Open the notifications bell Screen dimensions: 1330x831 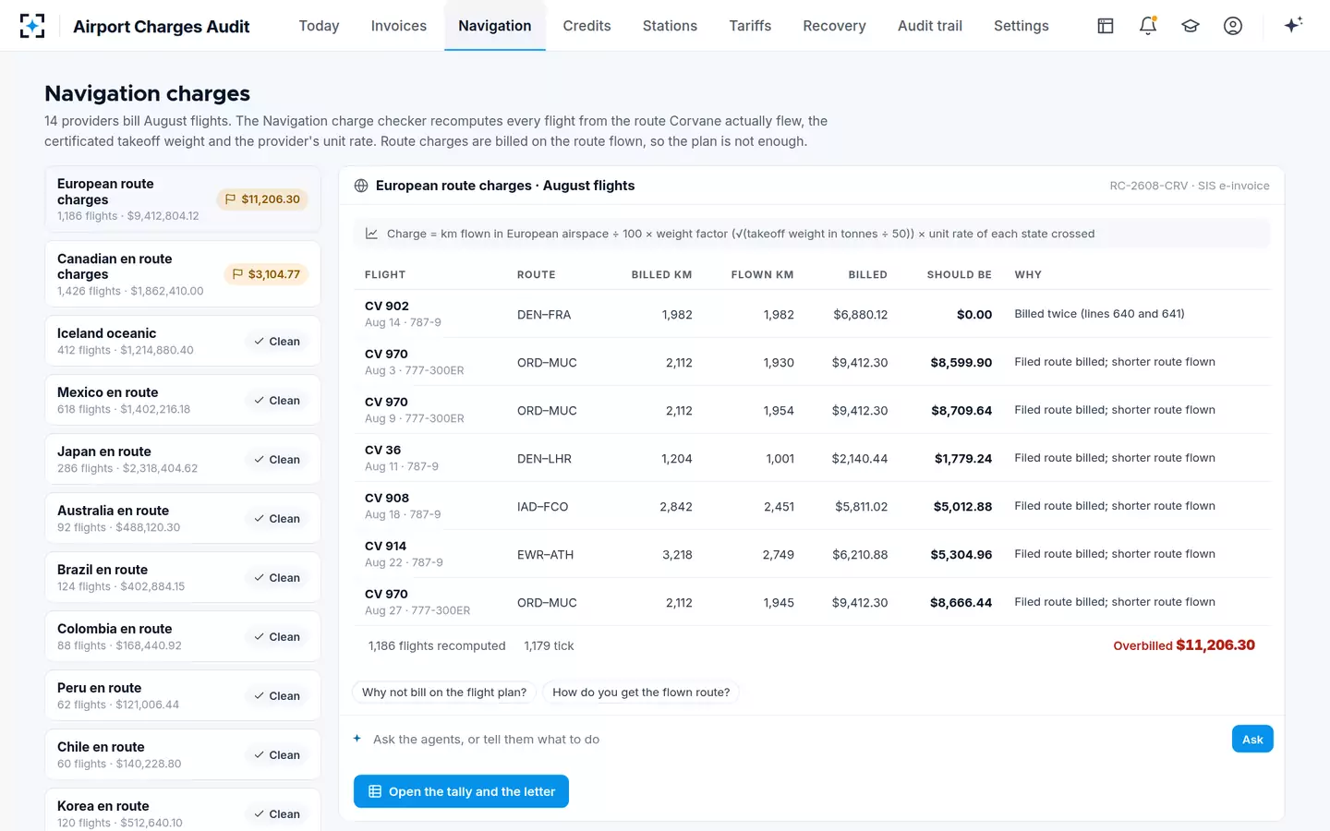coord(1148,26)
